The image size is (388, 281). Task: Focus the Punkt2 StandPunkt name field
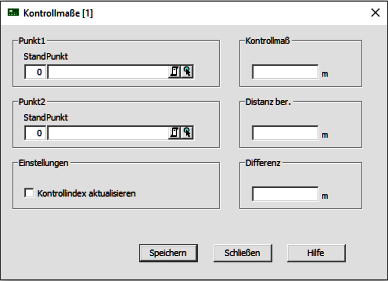pos(108,133)
